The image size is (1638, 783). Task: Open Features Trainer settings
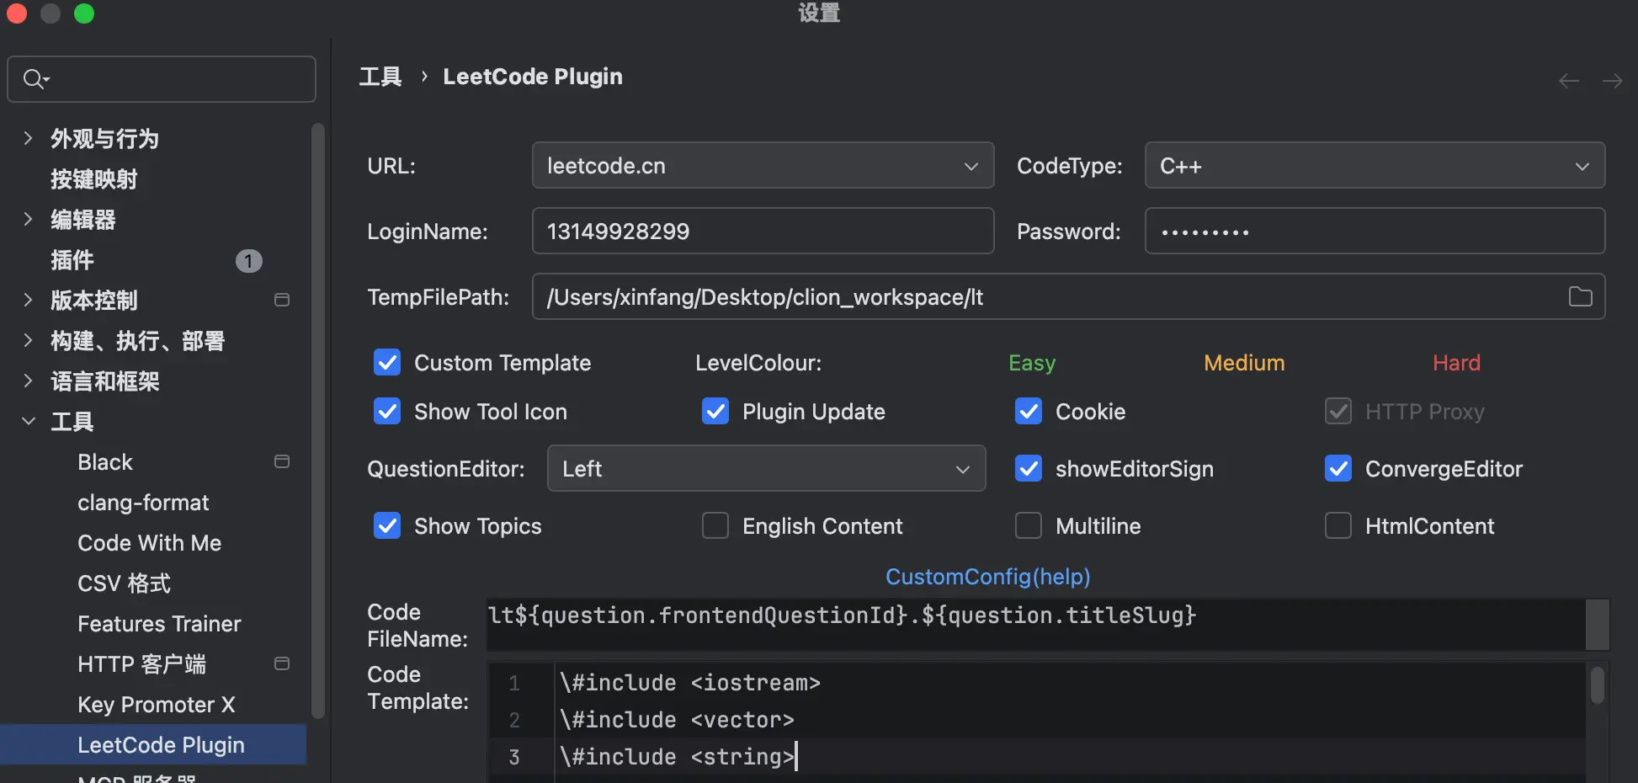[x=159, y=624]
